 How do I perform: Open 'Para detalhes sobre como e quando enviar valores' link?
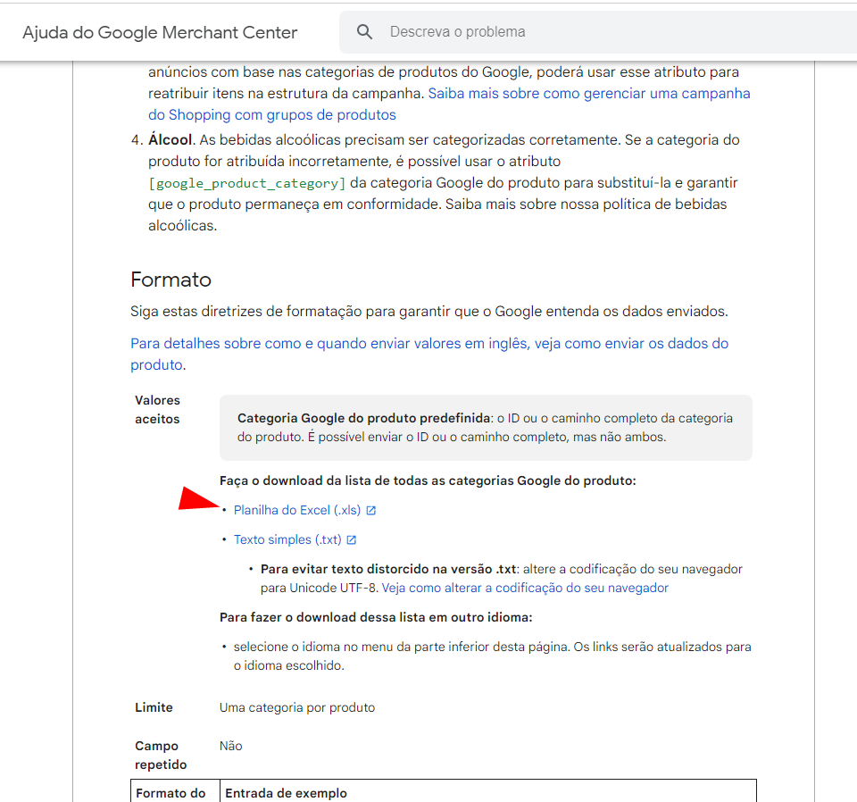pos(429,354)
